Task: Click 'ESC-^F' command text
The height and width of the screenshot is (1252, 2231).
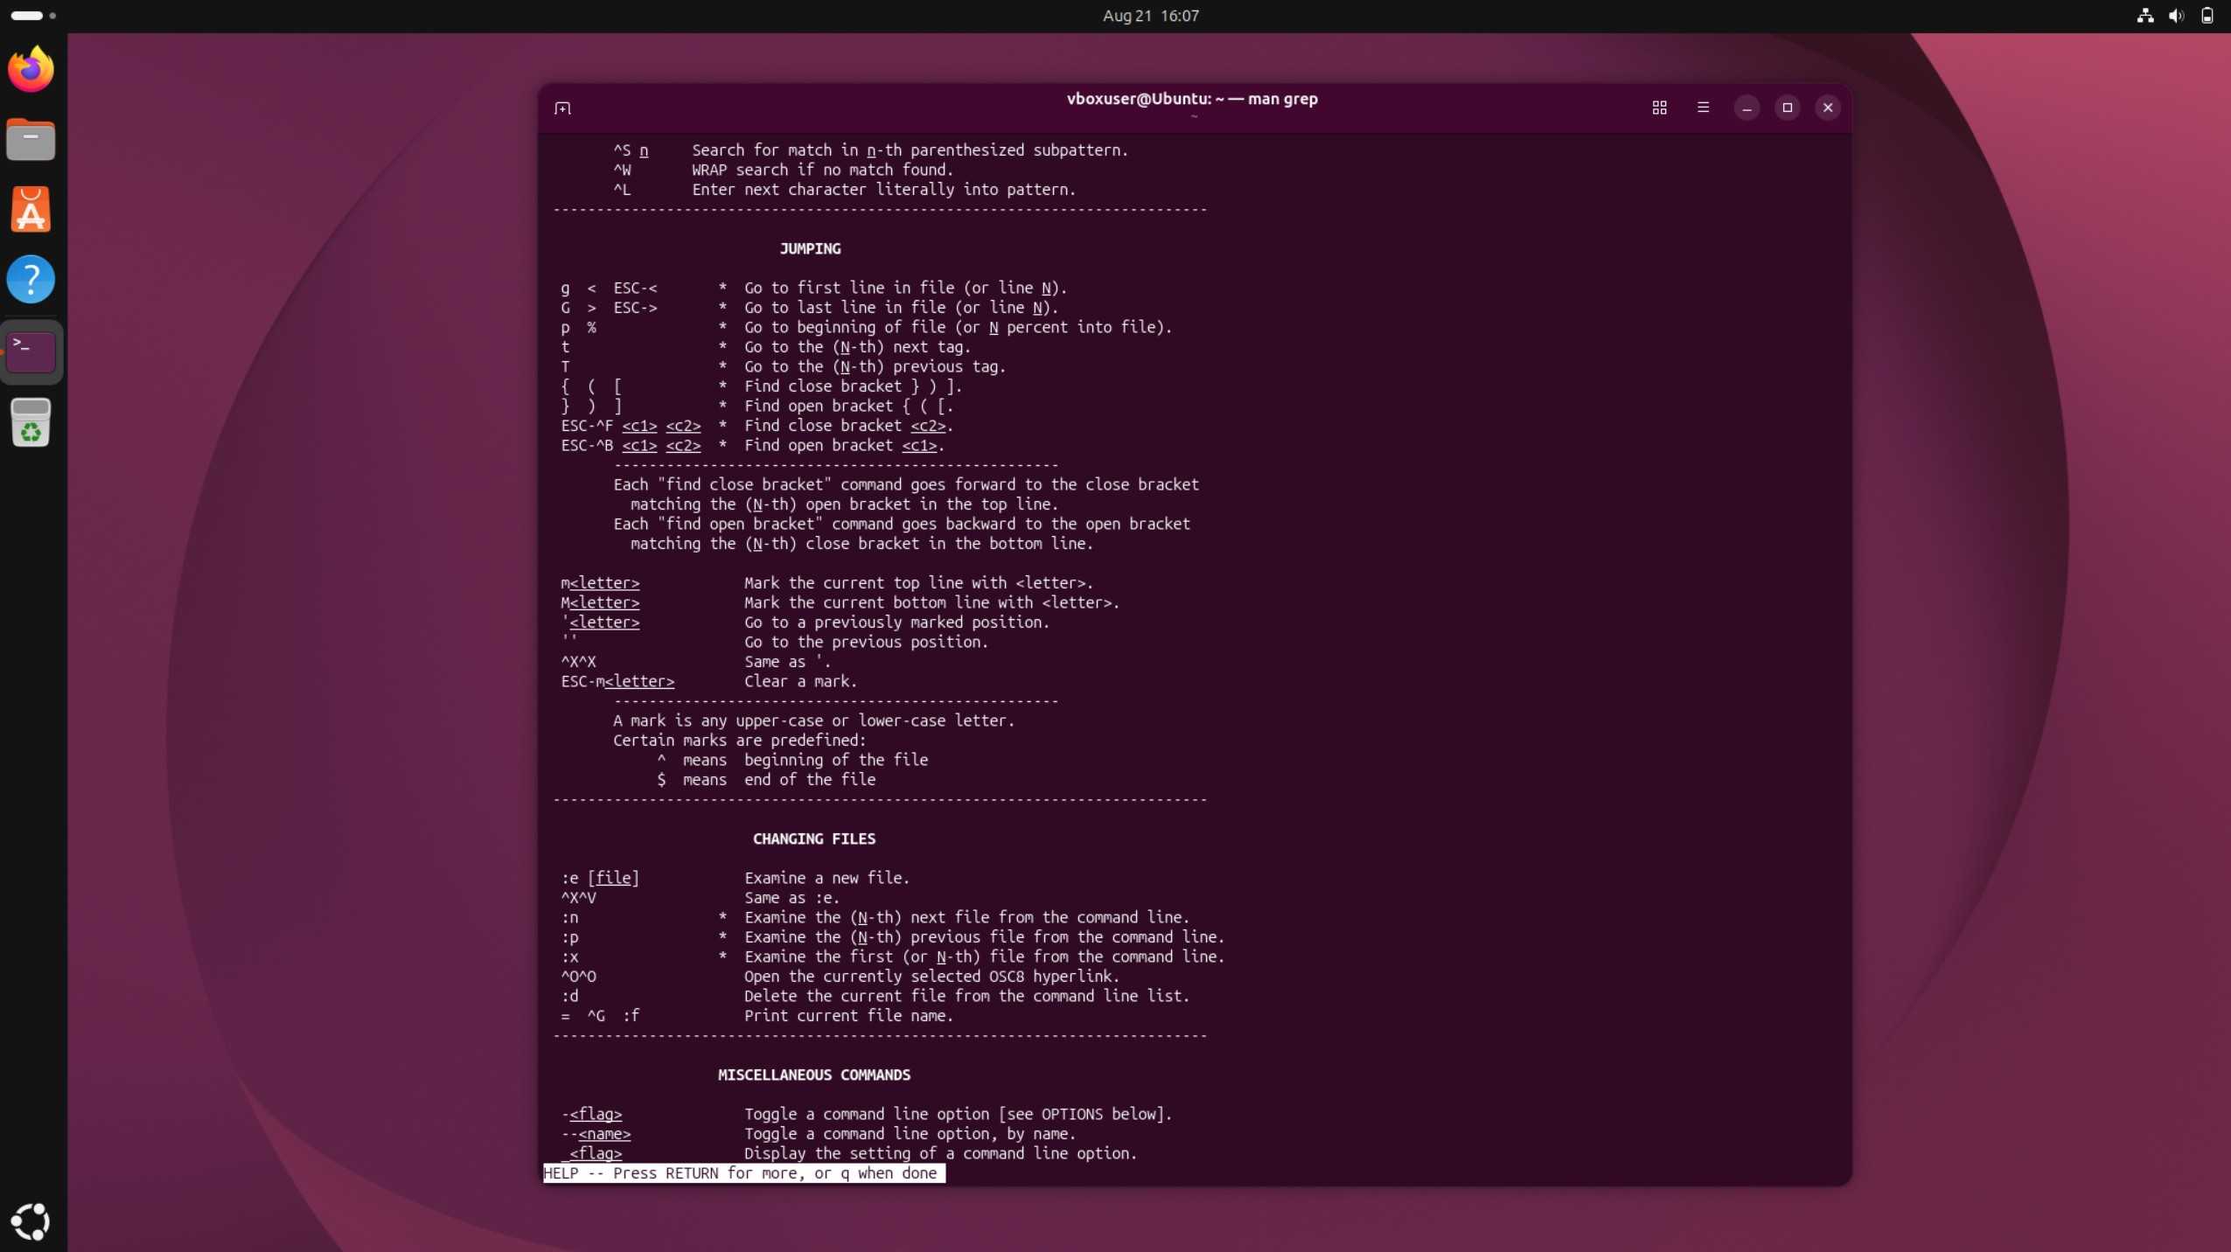Action: tap(587, 426)
